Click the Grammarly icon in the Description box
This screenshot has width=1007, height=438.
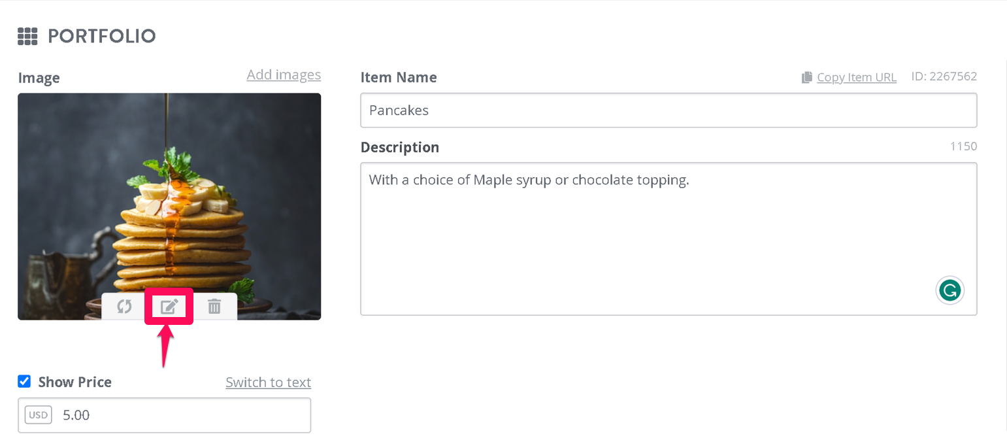click(x=950, y=290)
